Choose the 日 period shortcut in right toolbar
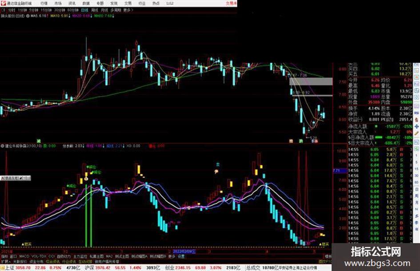Viewport: 420px width, 271px height. (416, 190)
